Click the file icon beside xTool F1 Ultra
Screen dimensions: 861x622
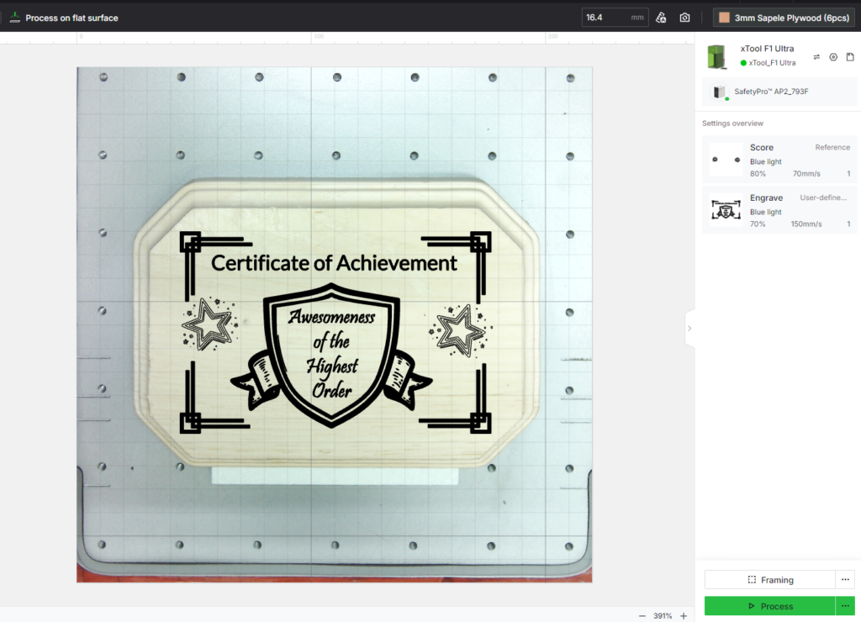point(850,57)
